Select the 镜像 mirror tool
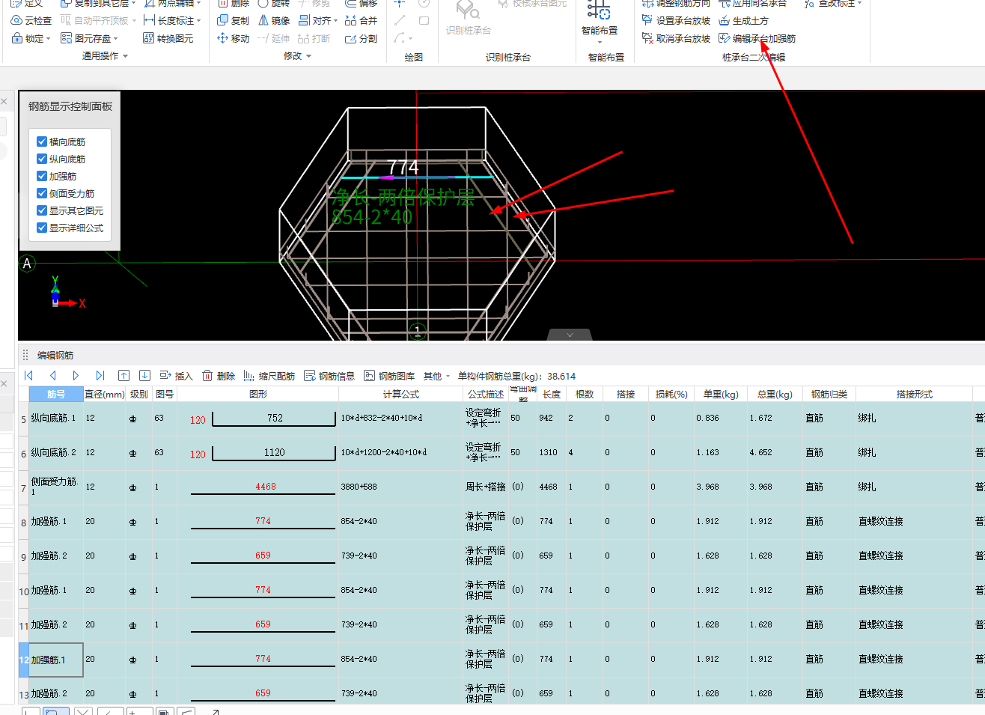 point(273,21)
